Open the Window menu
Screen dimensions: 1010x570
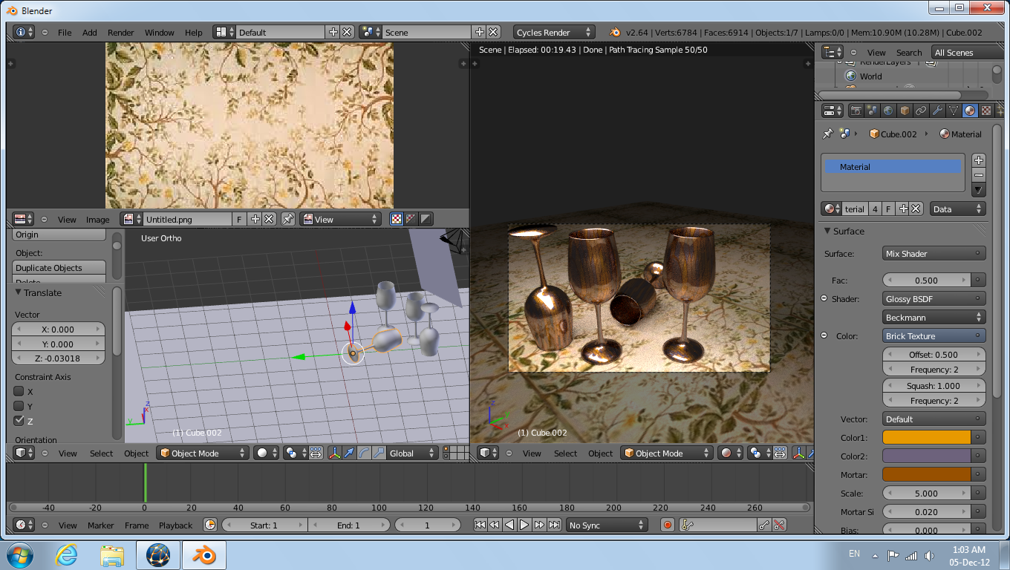tap(159, 32)
